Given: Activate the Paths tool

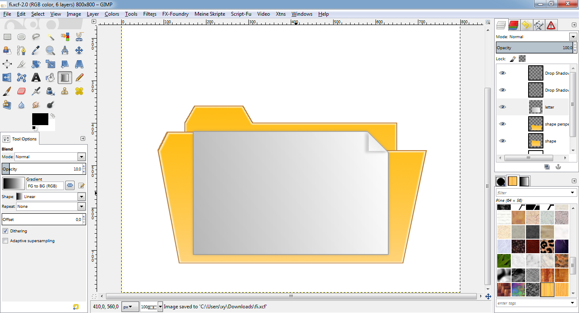Looking at the screenshot, I should (x=21, y=50).
